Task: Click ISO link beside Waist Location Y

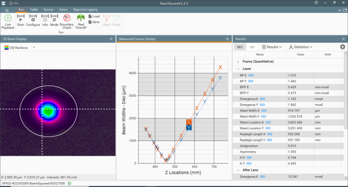Action: click(268, 128)
